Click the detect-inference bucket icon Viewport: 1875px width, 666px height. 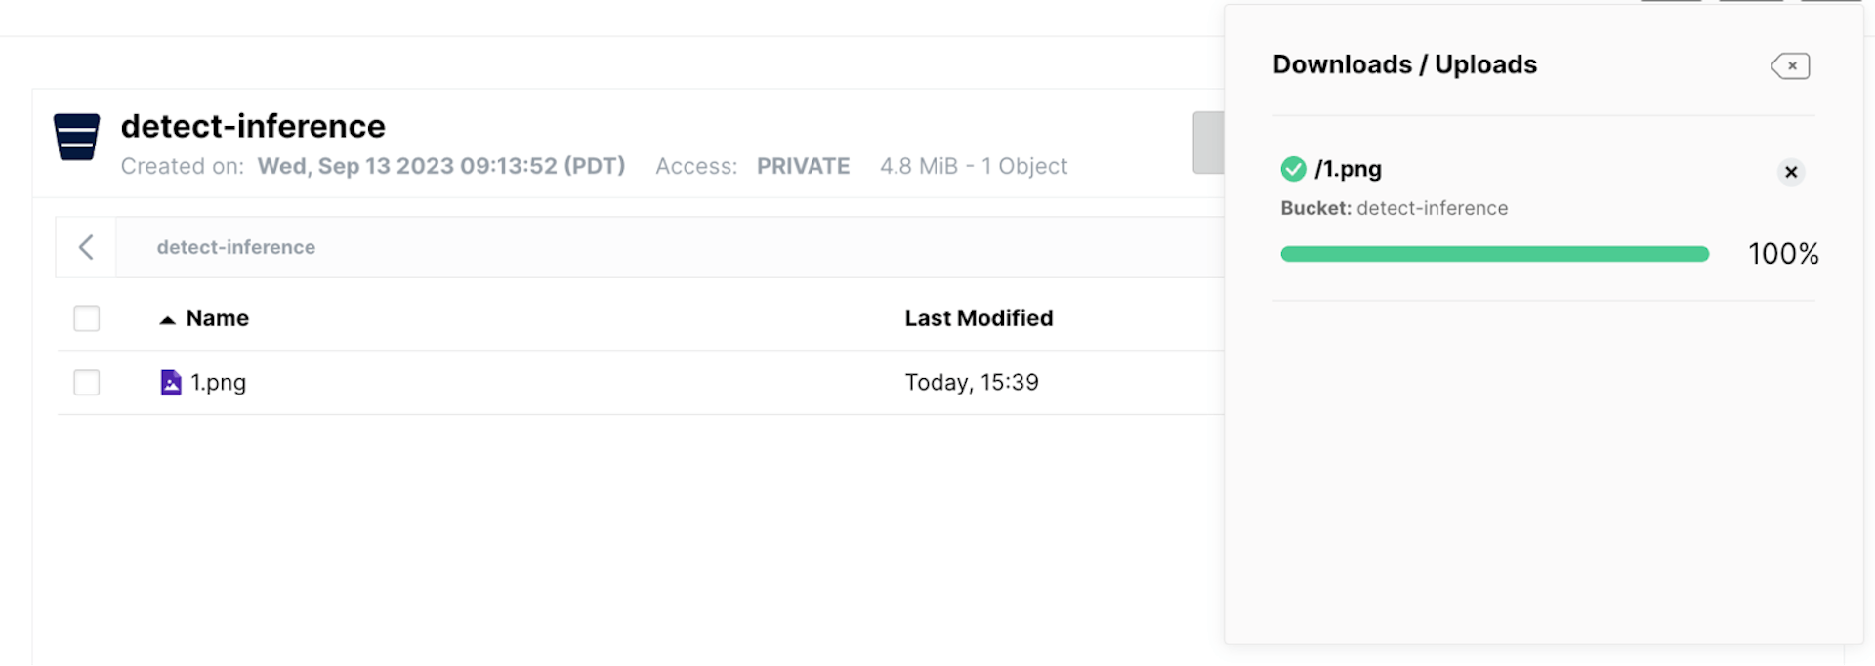pos(76,137)
